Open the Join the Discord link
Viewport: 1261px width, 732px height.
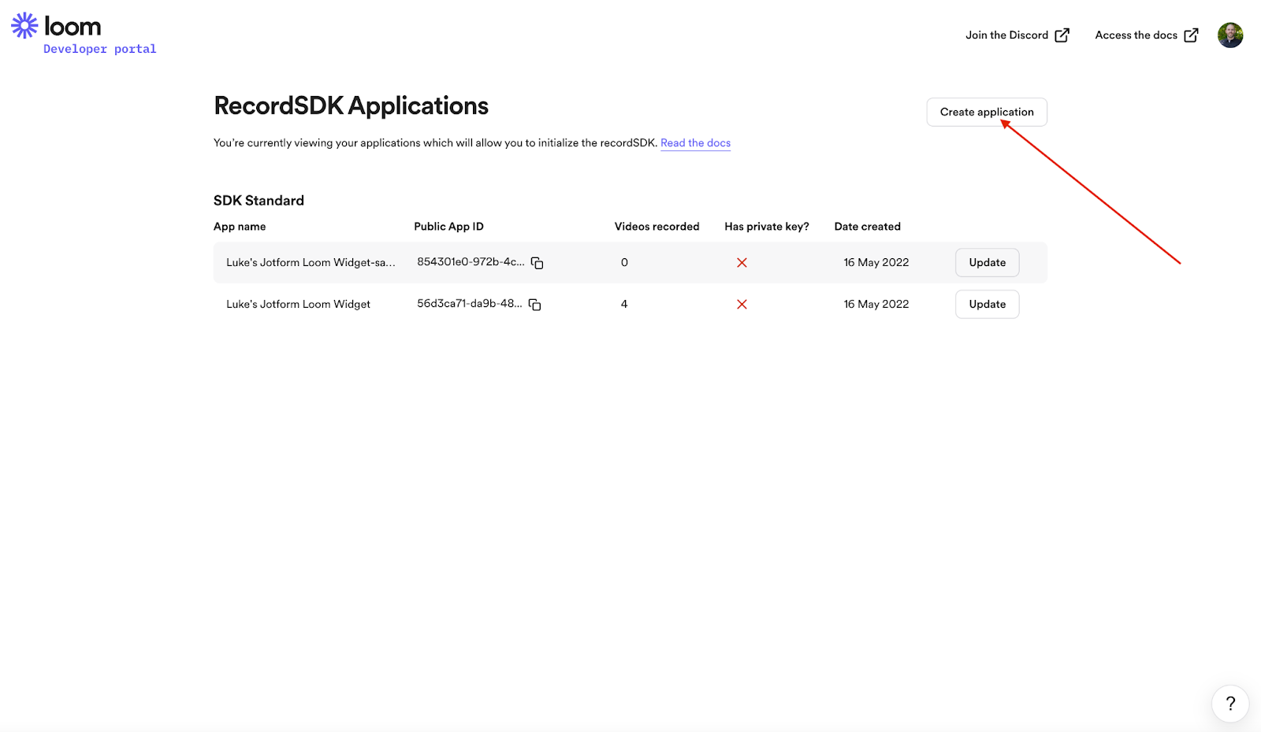tap(1006, 35)
